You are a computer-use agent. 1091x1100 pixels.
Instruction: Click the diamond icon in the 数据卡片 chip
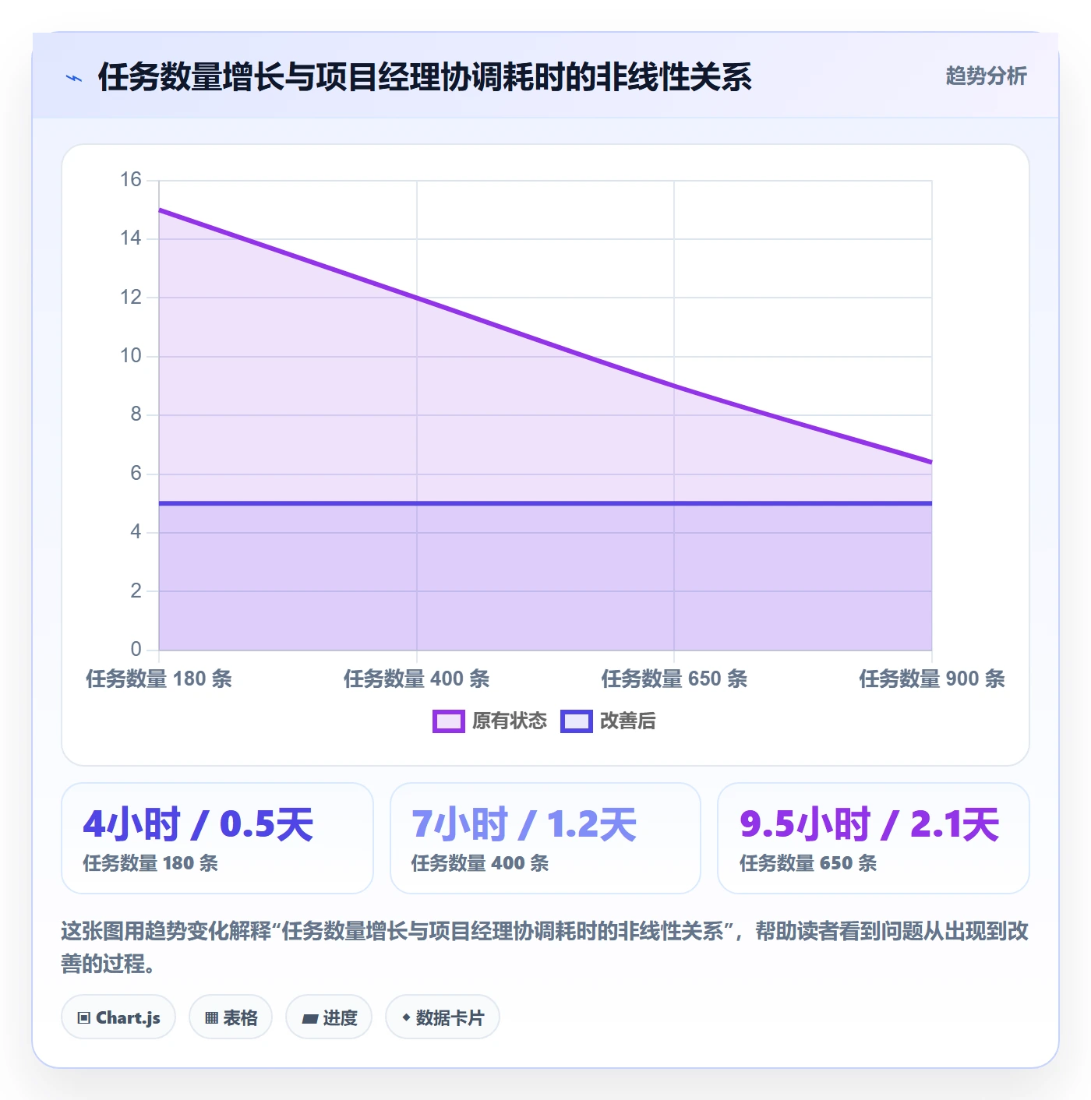click(406, 1017)
